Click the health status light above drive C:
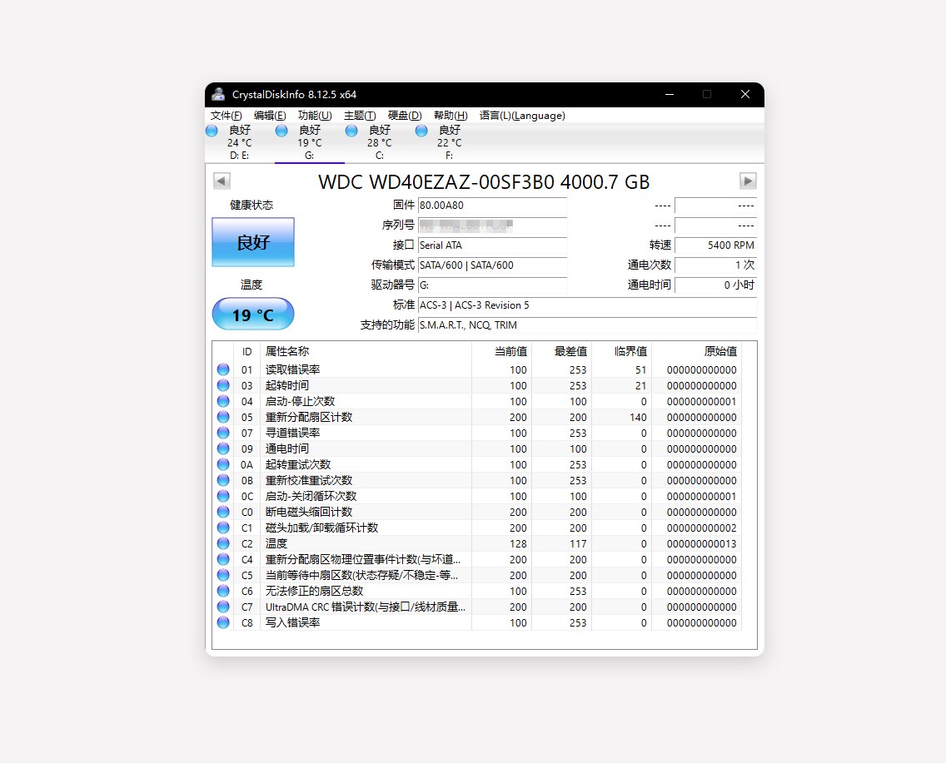The image size is (946, 763). 351,131
